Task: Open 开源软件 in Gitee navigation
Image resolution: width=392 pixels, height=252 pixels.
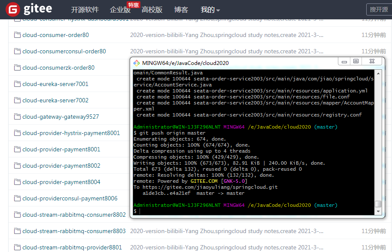Action: point(85,10)
